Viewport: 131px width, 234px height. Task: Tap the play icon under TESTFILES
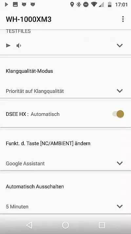[8, 45]
